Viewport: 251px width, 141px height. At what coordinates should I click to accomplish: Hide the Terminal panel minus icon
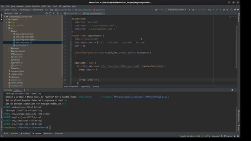(236, 90)
